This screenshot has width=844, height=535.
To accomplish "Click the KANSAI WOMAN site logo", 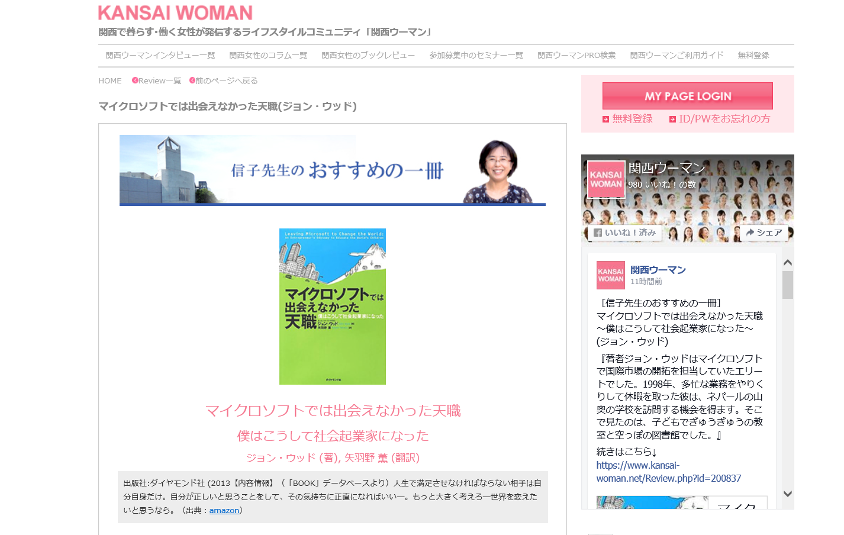I will (175, 12).
